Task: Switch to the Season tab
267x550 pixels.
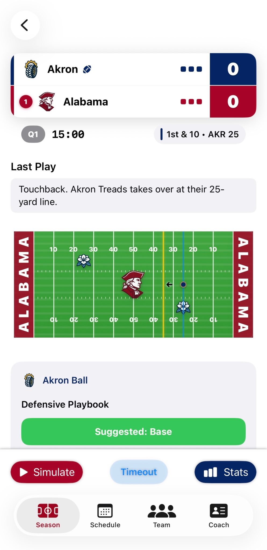Action: click(x=48, y=516)
